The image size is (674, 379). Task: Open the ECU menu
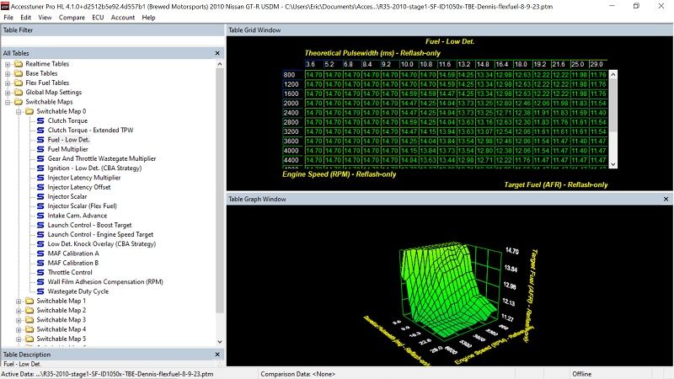(98, 18)
